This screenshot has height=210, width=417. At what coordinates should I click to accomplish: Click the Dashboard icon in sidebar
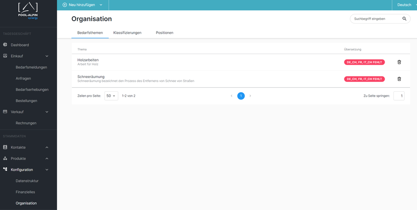click(x=5, y=45)
